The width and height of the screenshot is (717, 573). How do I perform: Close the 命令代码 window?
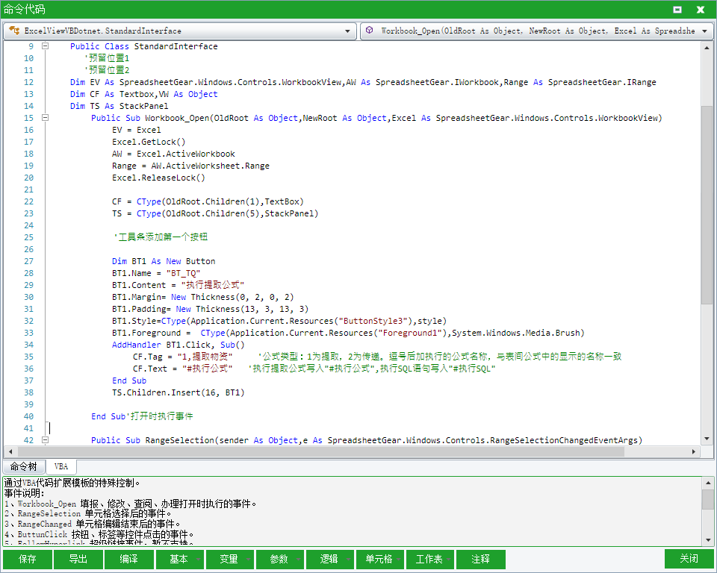click(x=700, y=9)
